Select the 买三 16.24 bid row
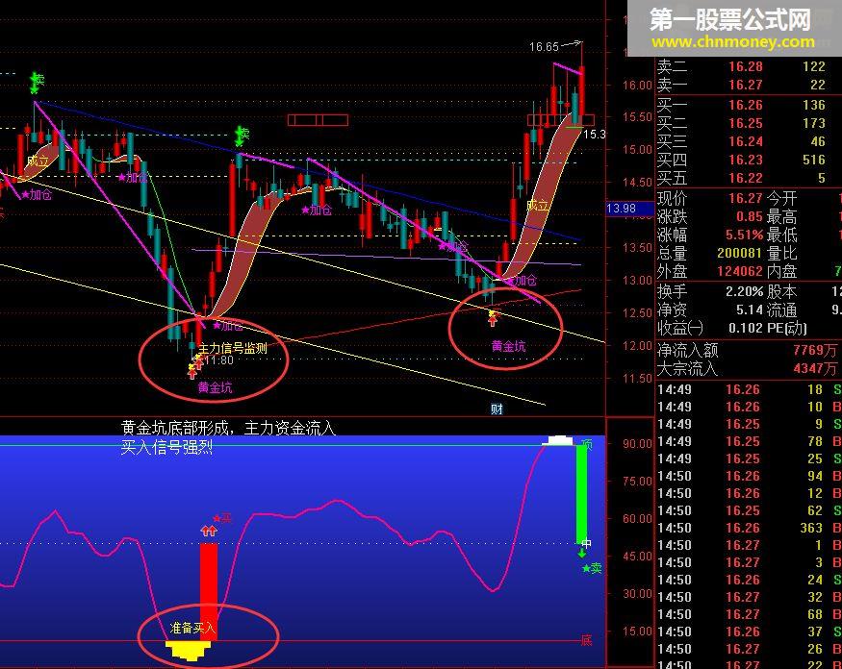This screenshot has width=842, height=669. pos(749,141)
